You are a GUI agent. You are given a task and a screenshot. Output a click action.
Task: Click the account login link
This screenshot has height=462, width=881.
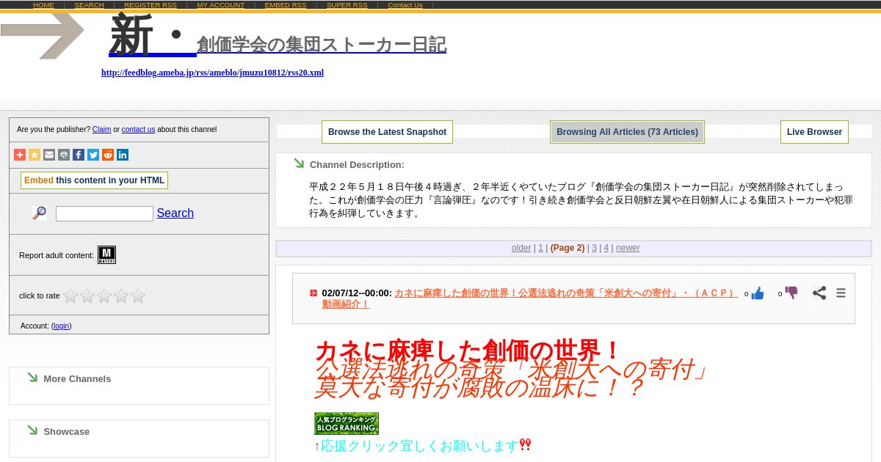[x=61, y=326]
